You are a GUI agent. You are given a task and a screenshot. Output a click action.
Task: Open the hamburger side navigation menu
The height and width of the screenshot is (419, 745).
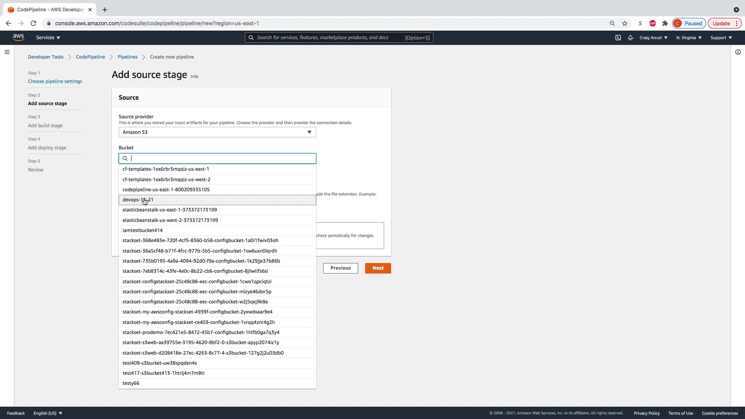[x=7, y=52]
